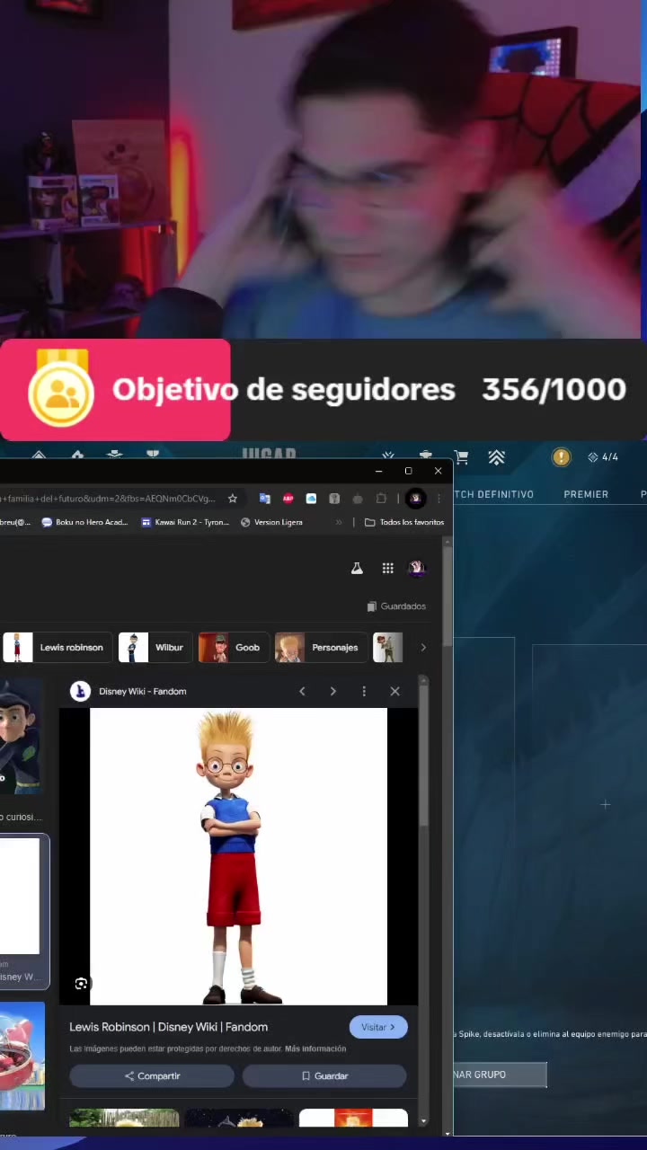The width and height of the screenshot is (647, 1150).
Task: Save the image with Guardar button
Action: click(x=324, y=1075)
